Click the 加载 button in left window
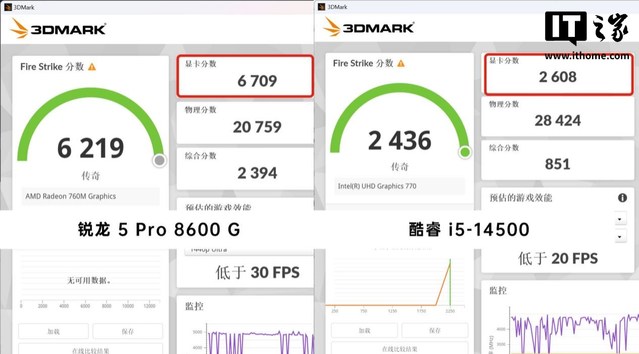This screenshot has width=639, height=354. coord(54,331)
